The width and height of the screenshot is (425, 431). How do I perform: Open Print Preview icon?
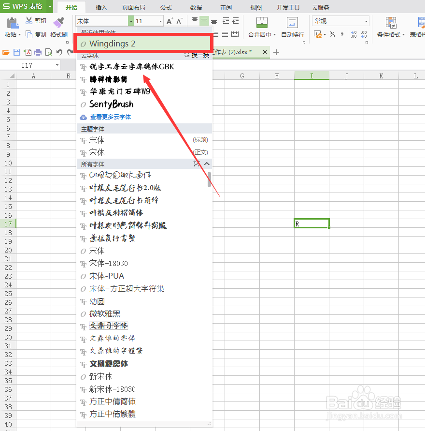49,52
